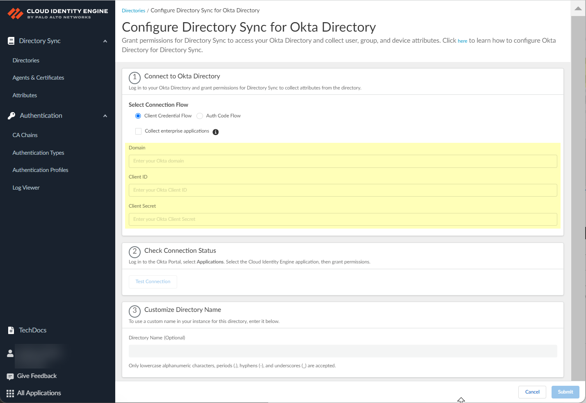Viewport: 586px width, 403px height.
Task: Click the Give Feedback chat icon
Action: pos(10,376)
